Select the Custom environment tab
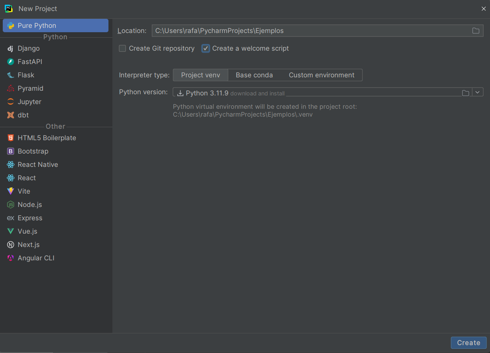Viewport: 490px width, 353px height. point(322,75)
